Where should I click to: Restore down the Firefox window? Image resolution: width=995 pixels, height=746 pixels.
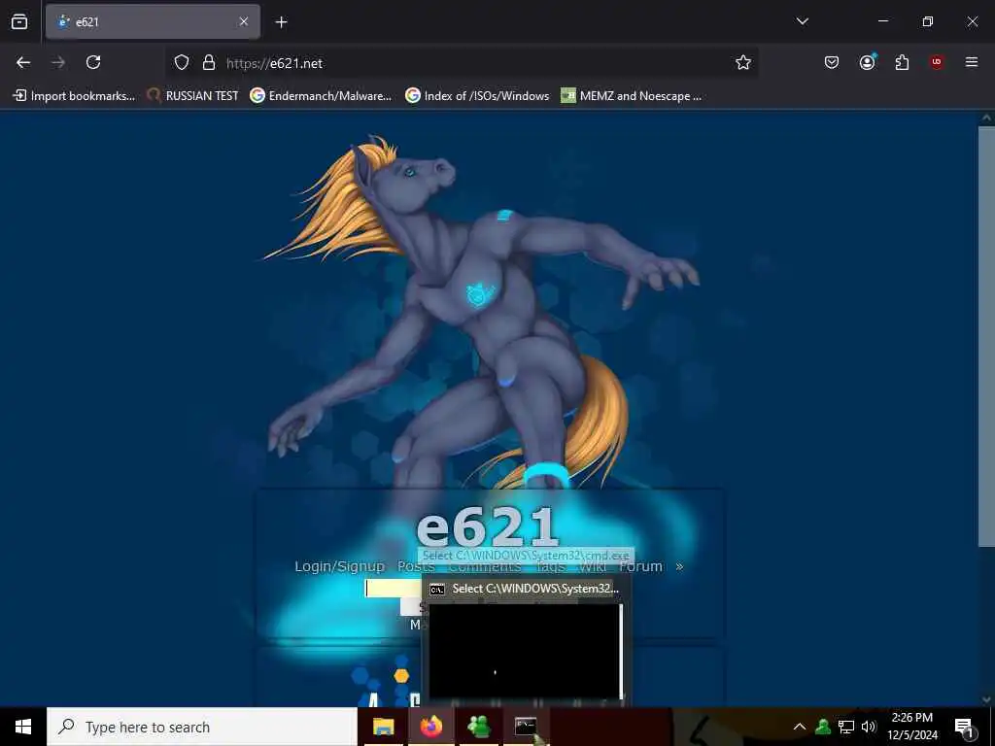pyautogui.click(x=928, y=21)
